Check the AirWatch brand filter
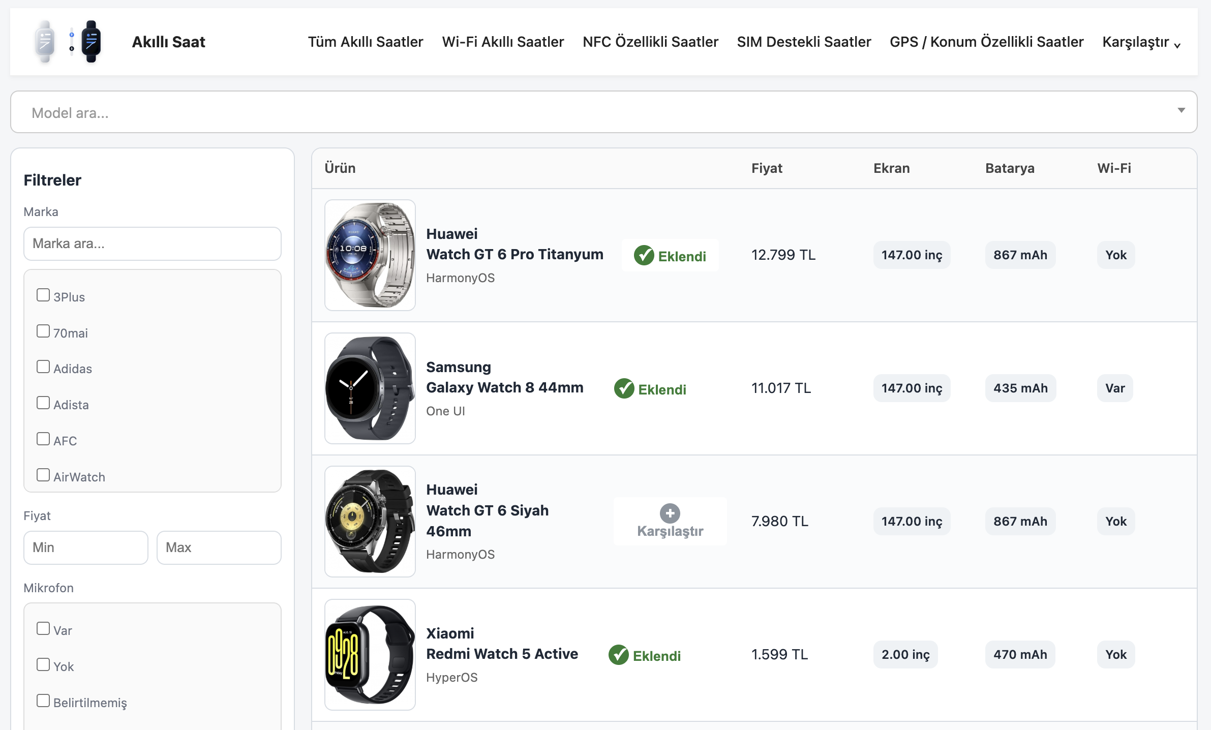Screen dimensions: 1211x730 42,474
